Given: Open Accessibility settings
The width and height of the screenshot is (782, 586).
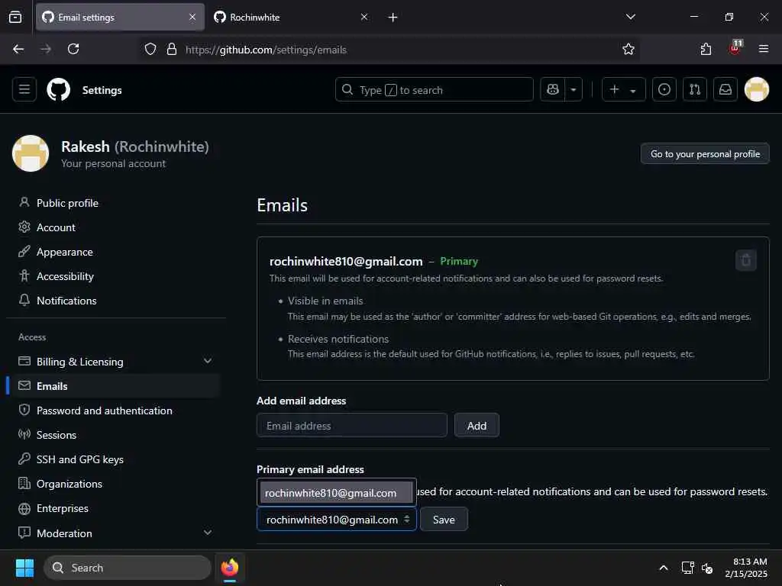Looking at the screenshot, I should [65, 276].
